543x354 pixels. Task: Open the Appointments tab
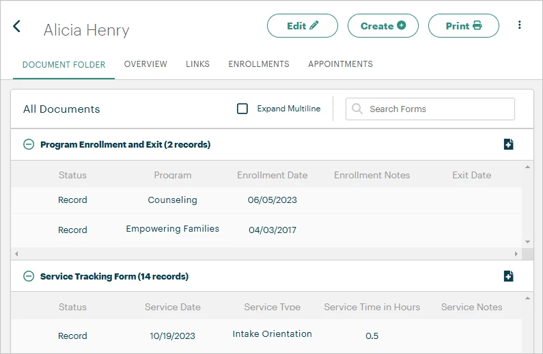[x=340, y=64]
